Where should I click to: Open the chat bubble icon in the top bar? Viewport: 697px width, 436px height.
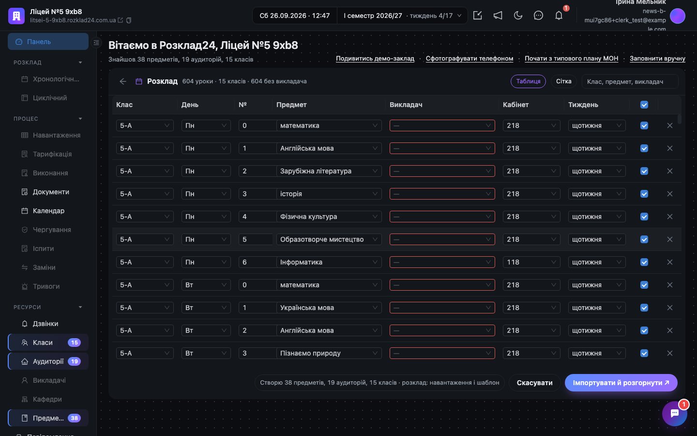[538, 16]
